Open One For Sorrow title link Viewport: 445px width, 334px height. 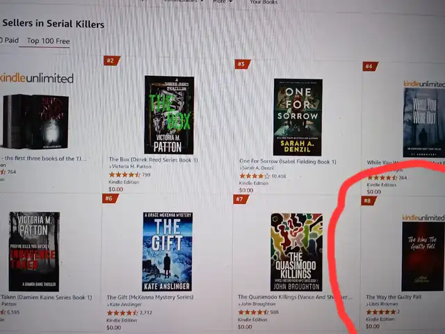287,161
